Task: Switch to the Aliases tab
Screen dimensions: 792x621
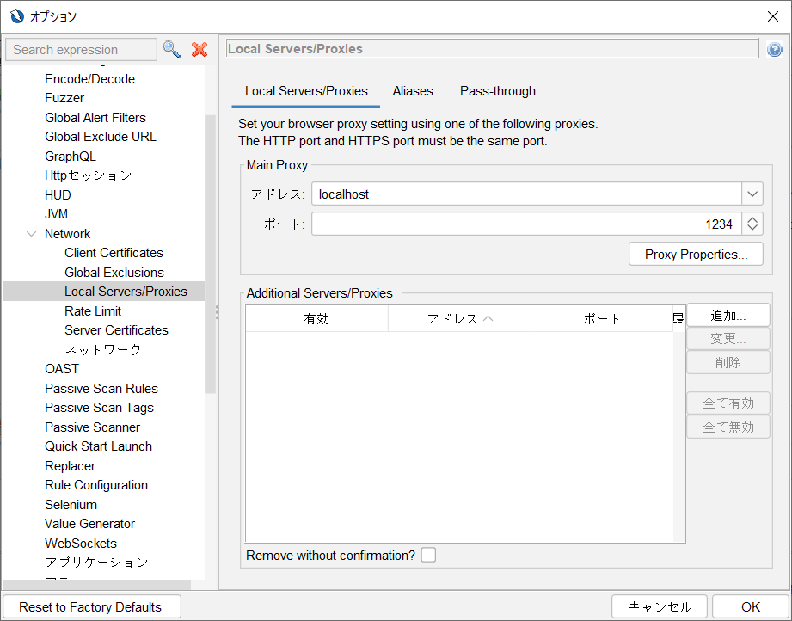Action: pyautogui.click(x=413, y=91)
